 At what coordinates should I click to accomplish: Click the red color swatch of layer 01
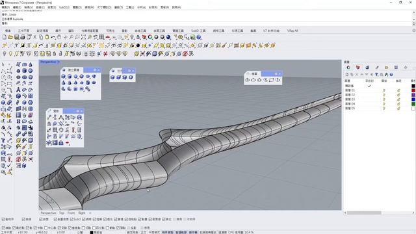413,90
